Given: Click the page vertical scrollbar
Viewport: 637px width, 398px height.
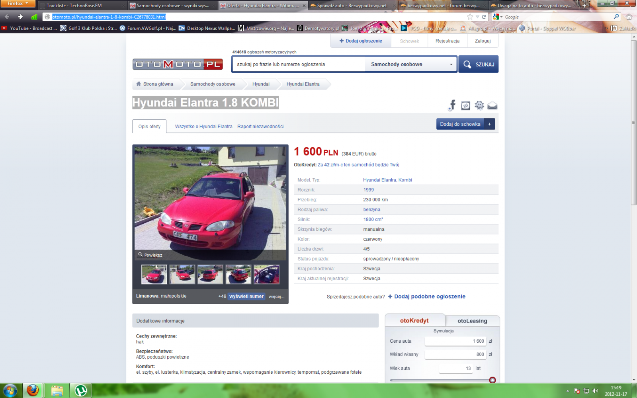Looking at the screenshot, I should coord(634,123).
